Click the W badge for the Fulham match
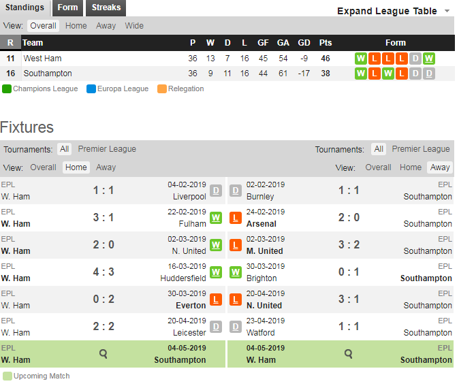 click(x=216, y=218)
